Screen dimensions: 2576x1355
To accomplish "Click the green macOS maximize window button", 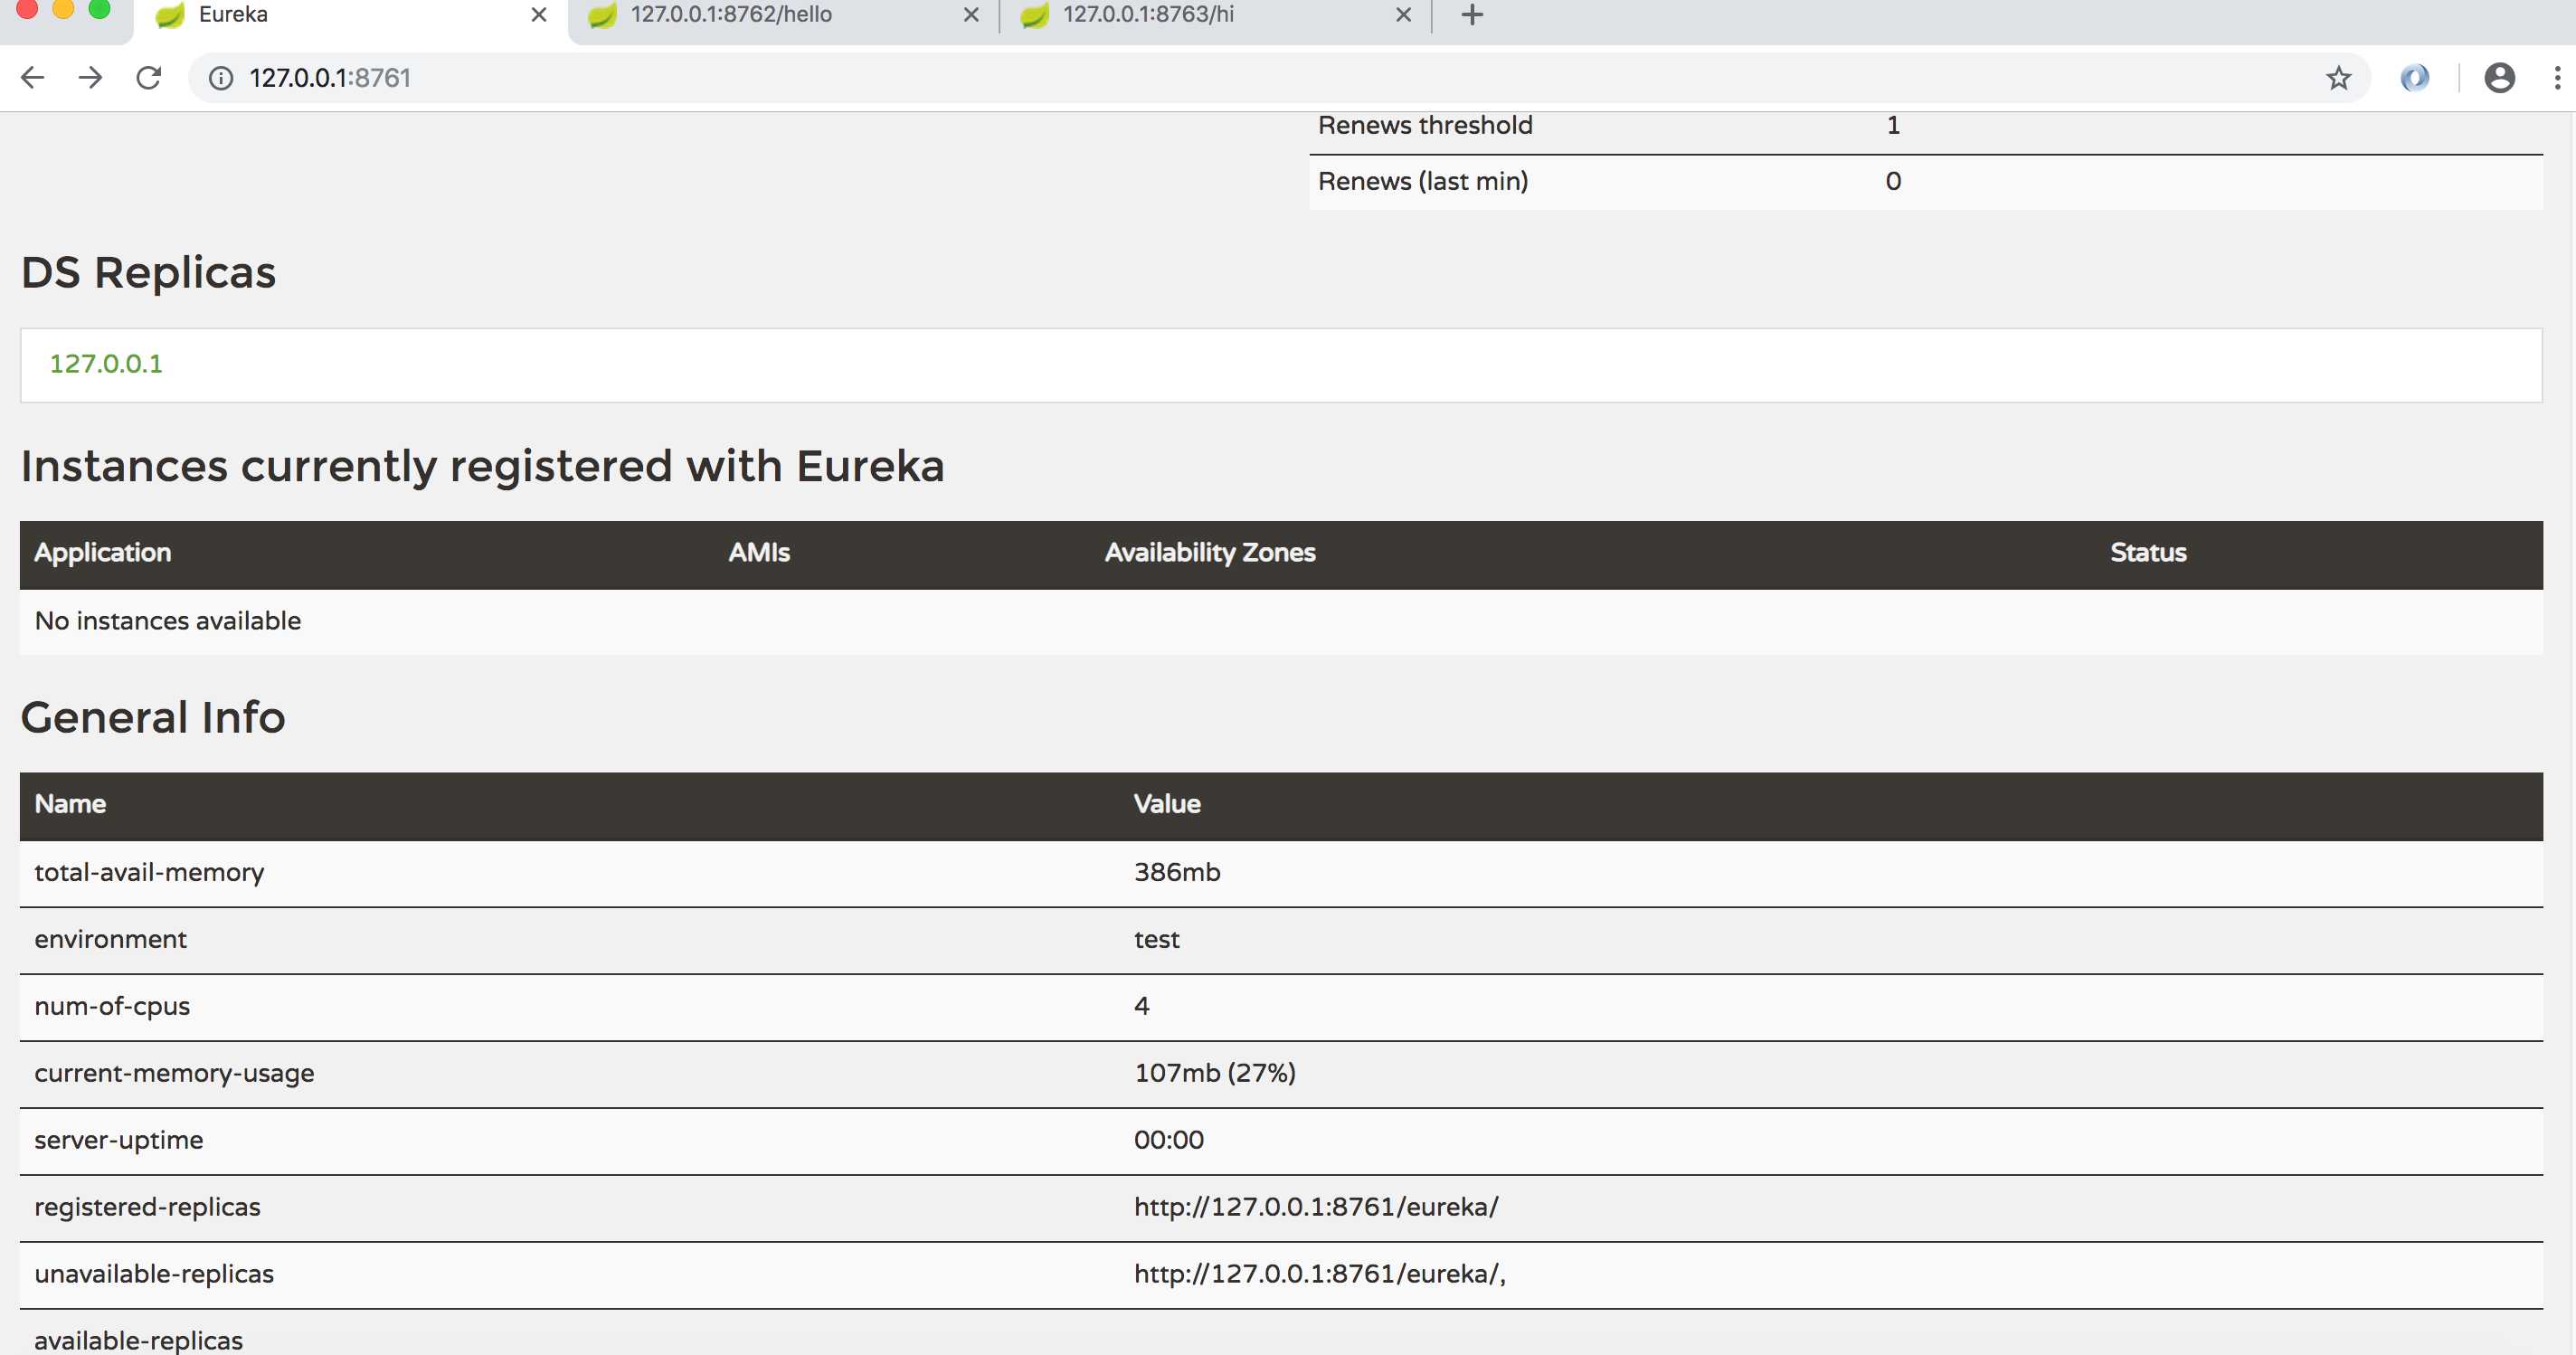I will (x=99, y=9).
